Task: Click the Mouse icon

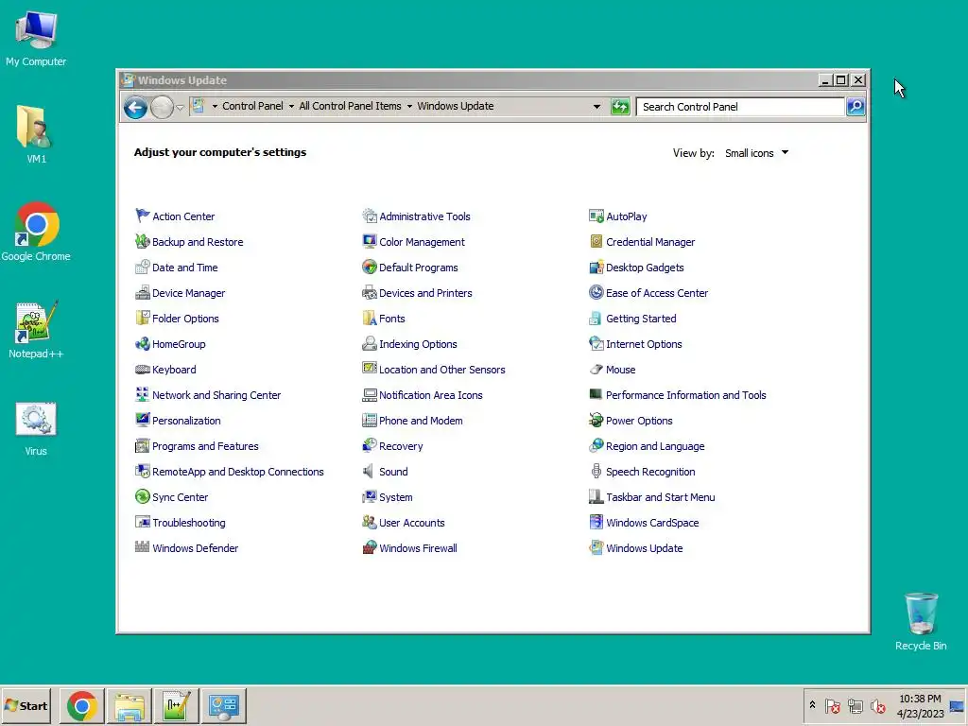Action: (x=596, y=370)
